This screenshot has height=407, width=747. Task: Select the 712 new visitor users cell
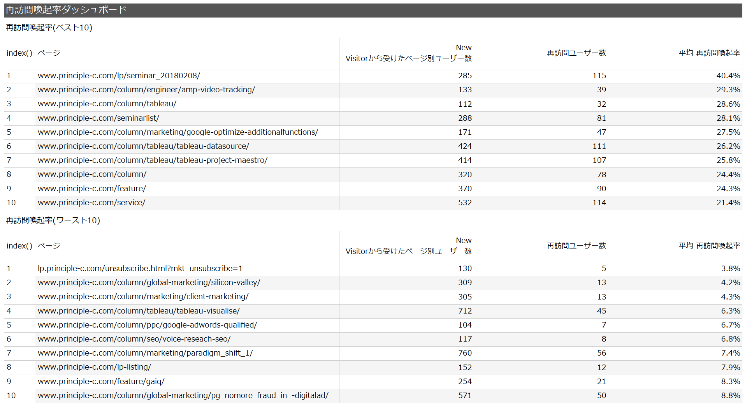click(x=465, y=311)
